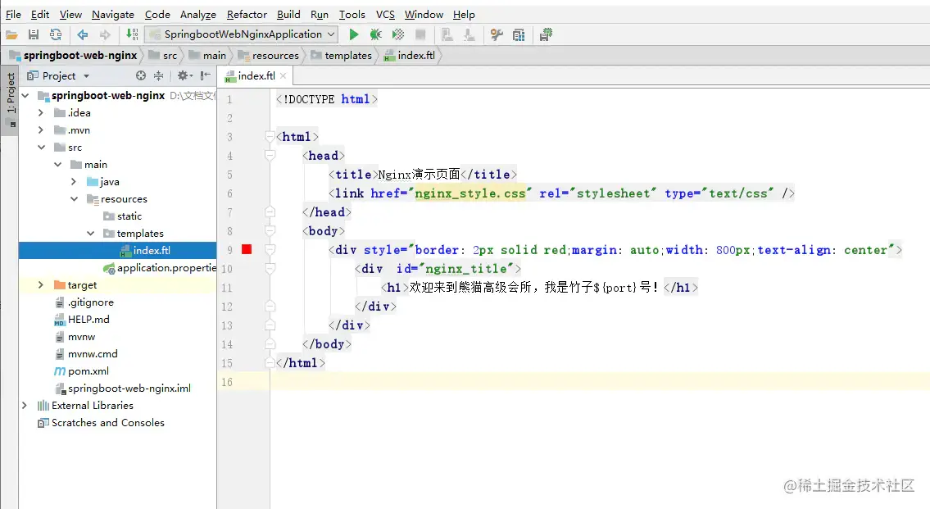Collapse the springboot-web-nginx root node
The image size is (930, 509).
tap(25, 96)
